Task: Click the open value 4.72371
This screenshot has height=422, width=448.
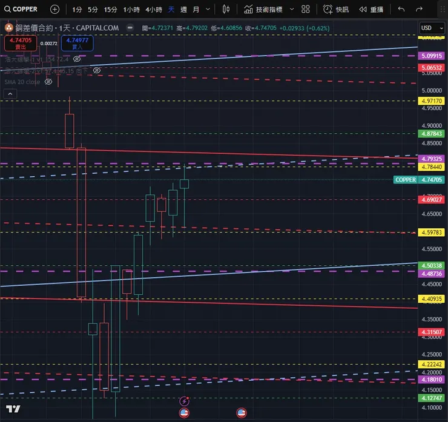Action: point(162,28)
